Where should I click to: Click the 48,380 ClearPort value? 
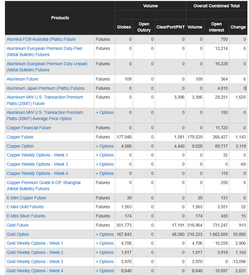tap(178, 234)
